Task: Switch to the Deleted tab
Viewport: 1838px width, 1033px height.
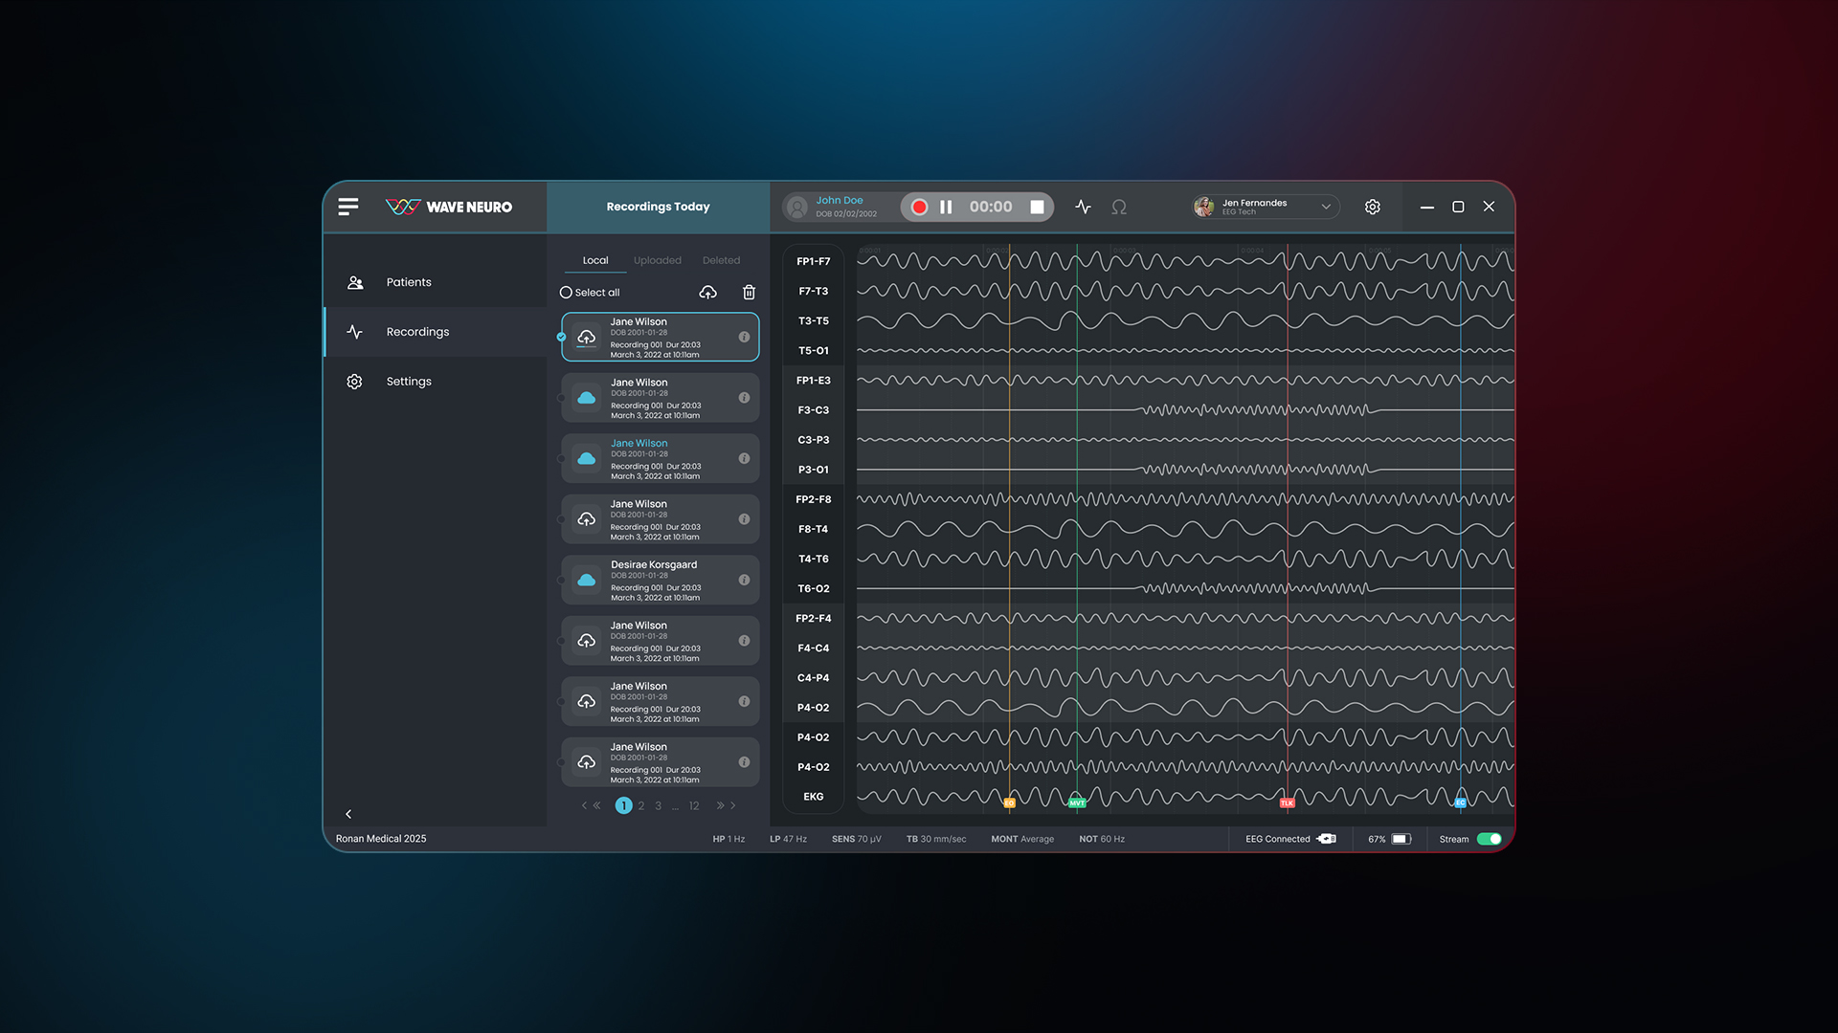Action: point(721,260)
